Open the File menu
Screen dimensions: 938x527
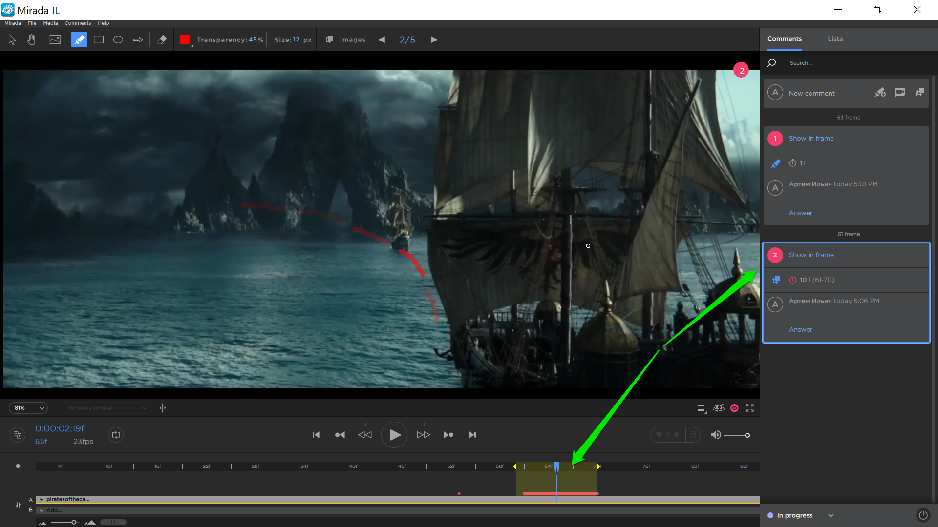coord(32,23)
